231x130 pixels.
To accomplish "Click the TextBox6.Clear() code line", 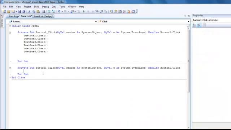I will (x=36, y=52).
